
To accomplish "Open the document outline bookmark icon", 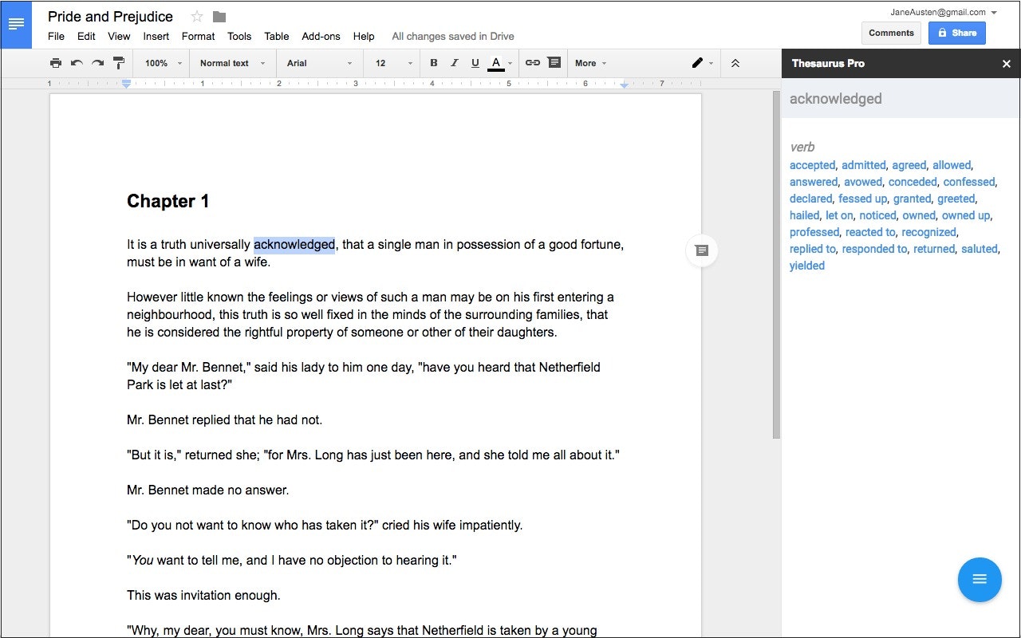I will click(x=701, y=250).
